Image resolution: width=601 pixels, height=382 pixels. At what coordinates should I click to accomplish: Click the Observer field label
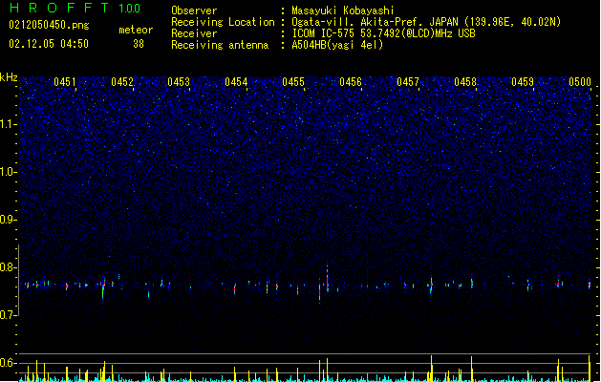click(x=194, y=11)
